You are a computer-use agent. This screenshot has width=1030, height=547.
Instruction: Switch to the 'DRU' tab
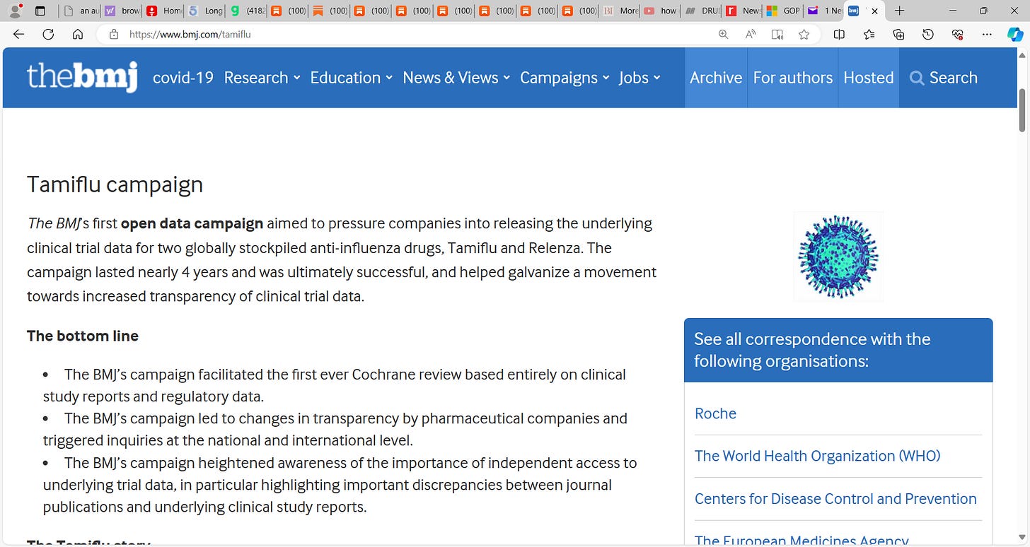click(701, 11)
